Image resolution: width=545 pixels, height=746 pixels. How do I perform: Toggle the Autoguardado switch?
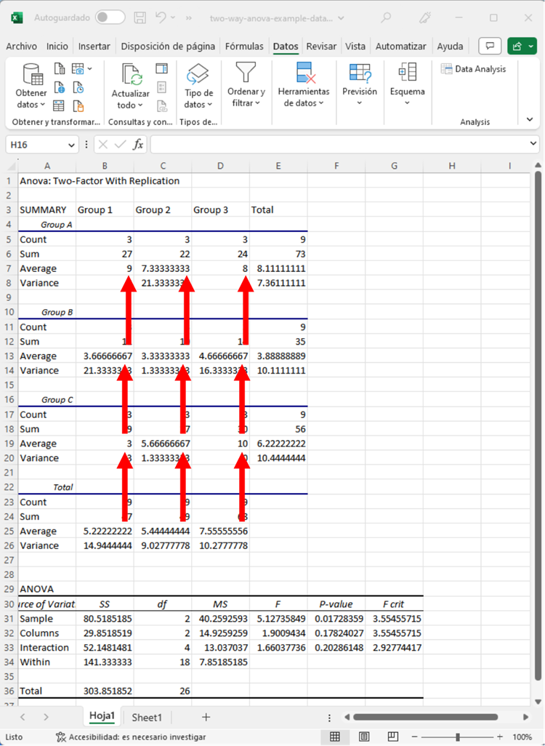point(110,17)
